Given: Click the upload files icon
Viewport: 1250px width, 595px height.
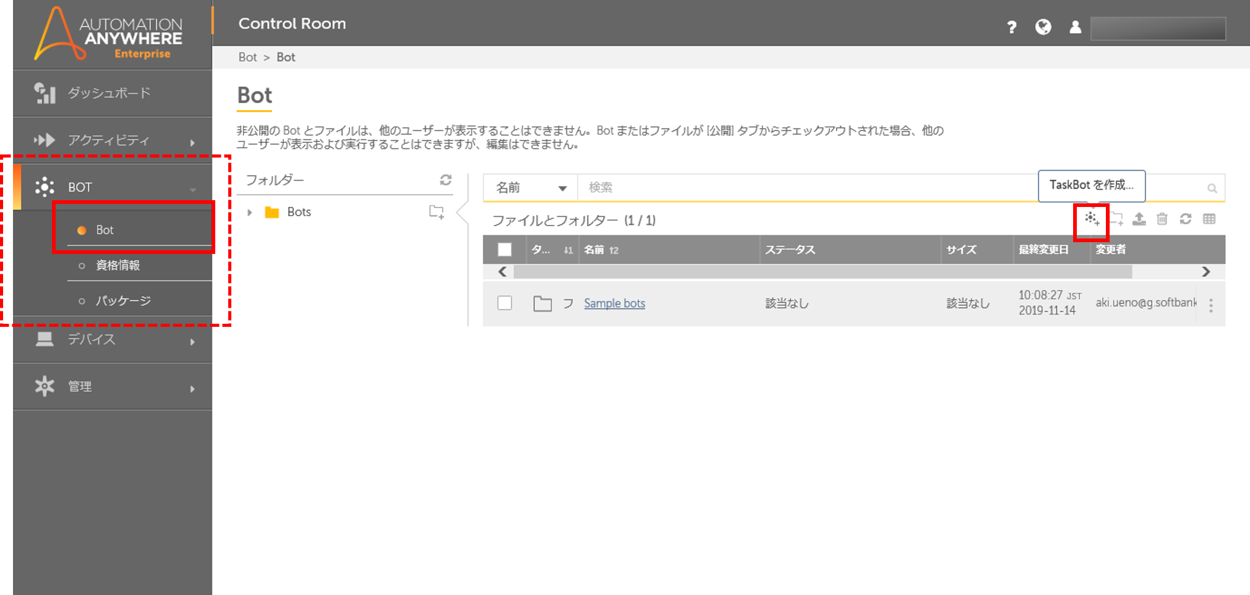Looking at the screenshot, I should (x=1139, y=219).
